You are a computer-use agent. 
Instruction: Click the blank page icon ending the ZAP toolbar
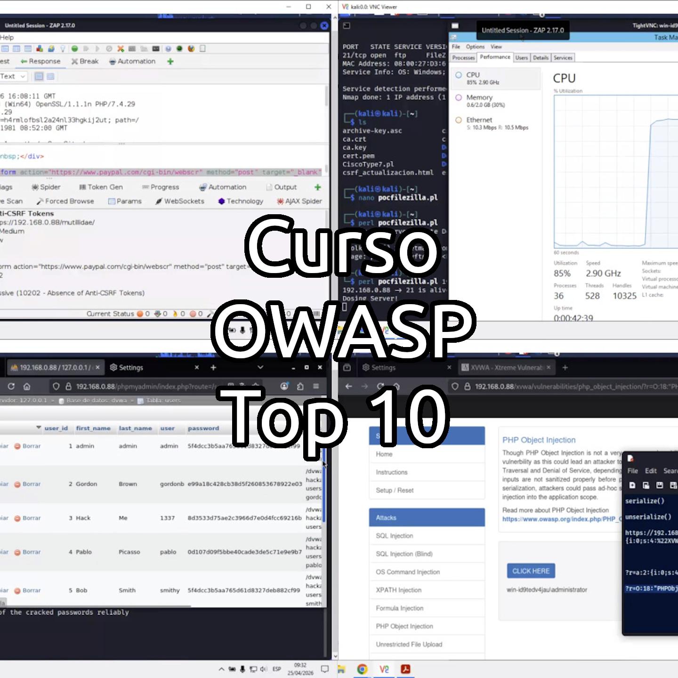[203, 48]
